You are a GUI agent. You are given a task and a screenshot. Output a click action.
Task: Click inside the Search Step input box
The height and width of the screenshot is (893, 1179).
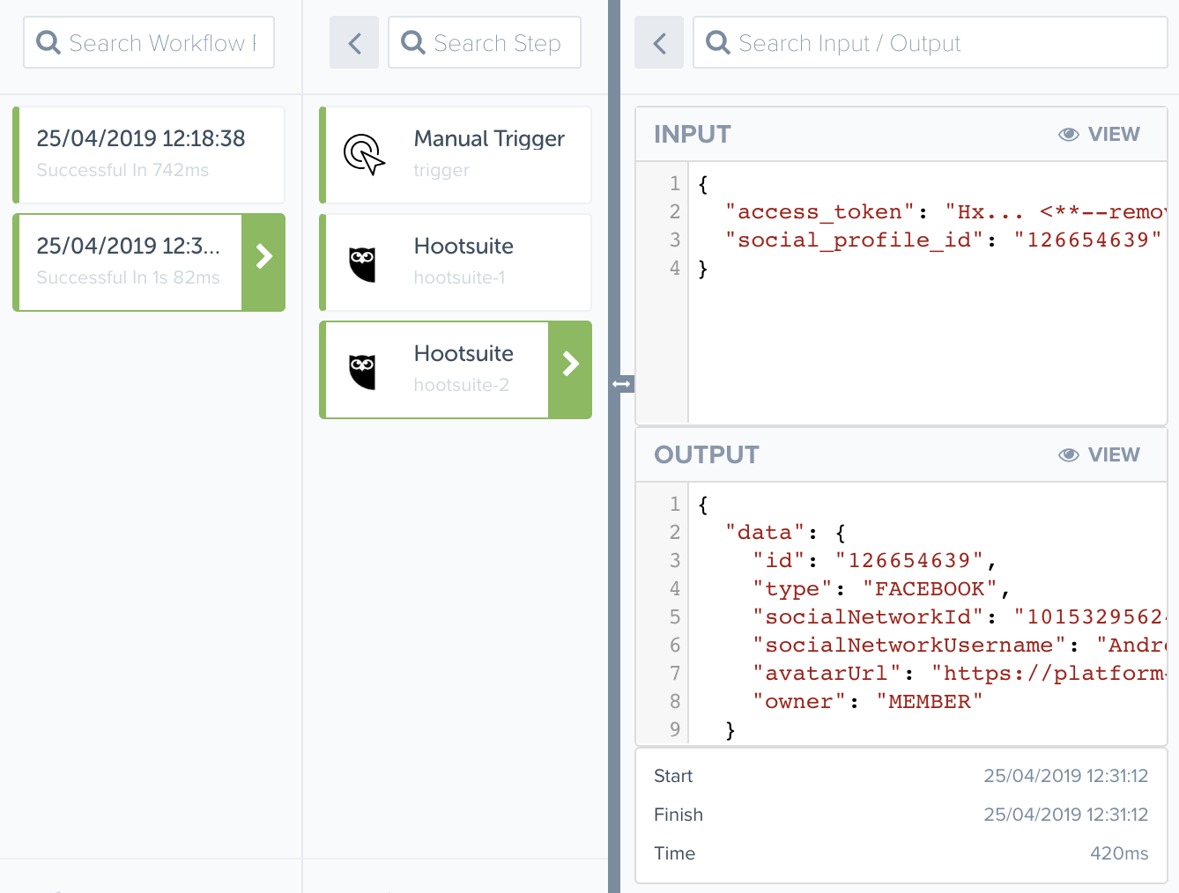pyautogui.click(x=493, y=42)
